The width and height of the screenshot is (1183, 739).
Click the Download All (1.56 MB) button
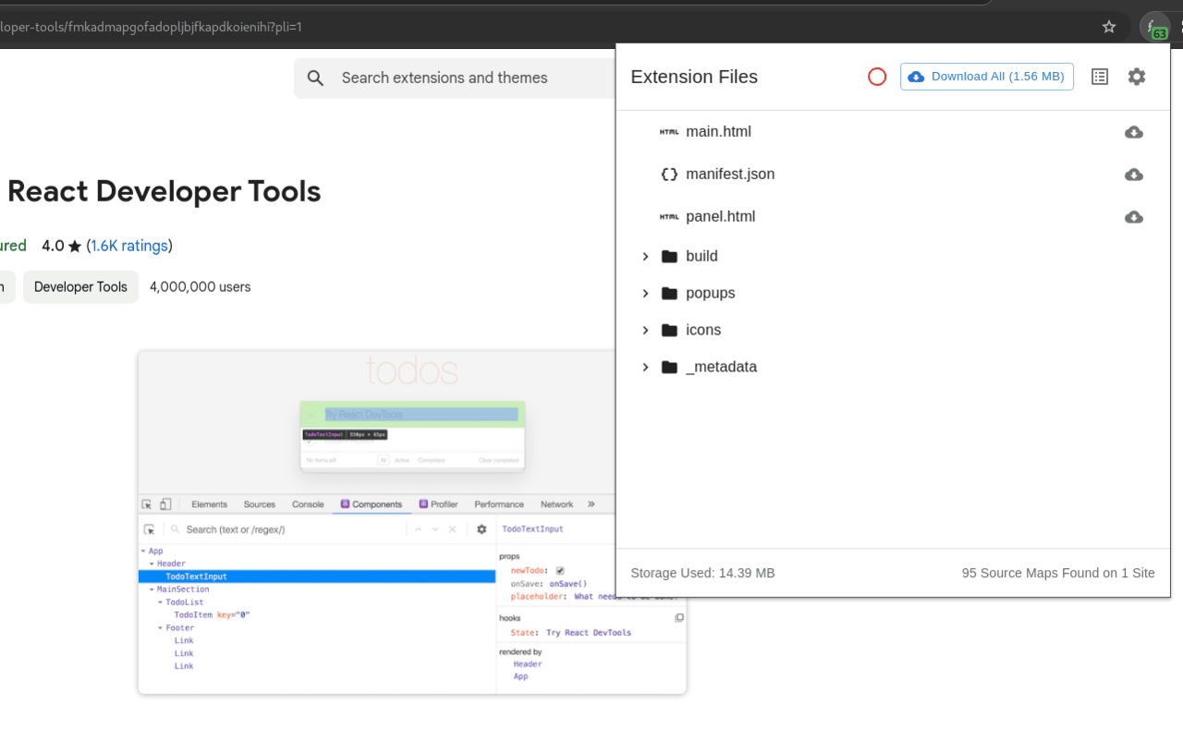(x=986, y=77)
